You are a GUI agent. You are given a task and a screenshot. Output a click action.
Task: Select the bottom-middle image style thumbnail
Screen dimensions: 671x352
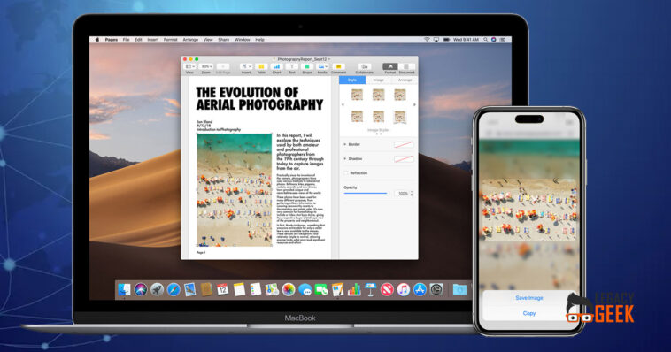tap(378, 117)
